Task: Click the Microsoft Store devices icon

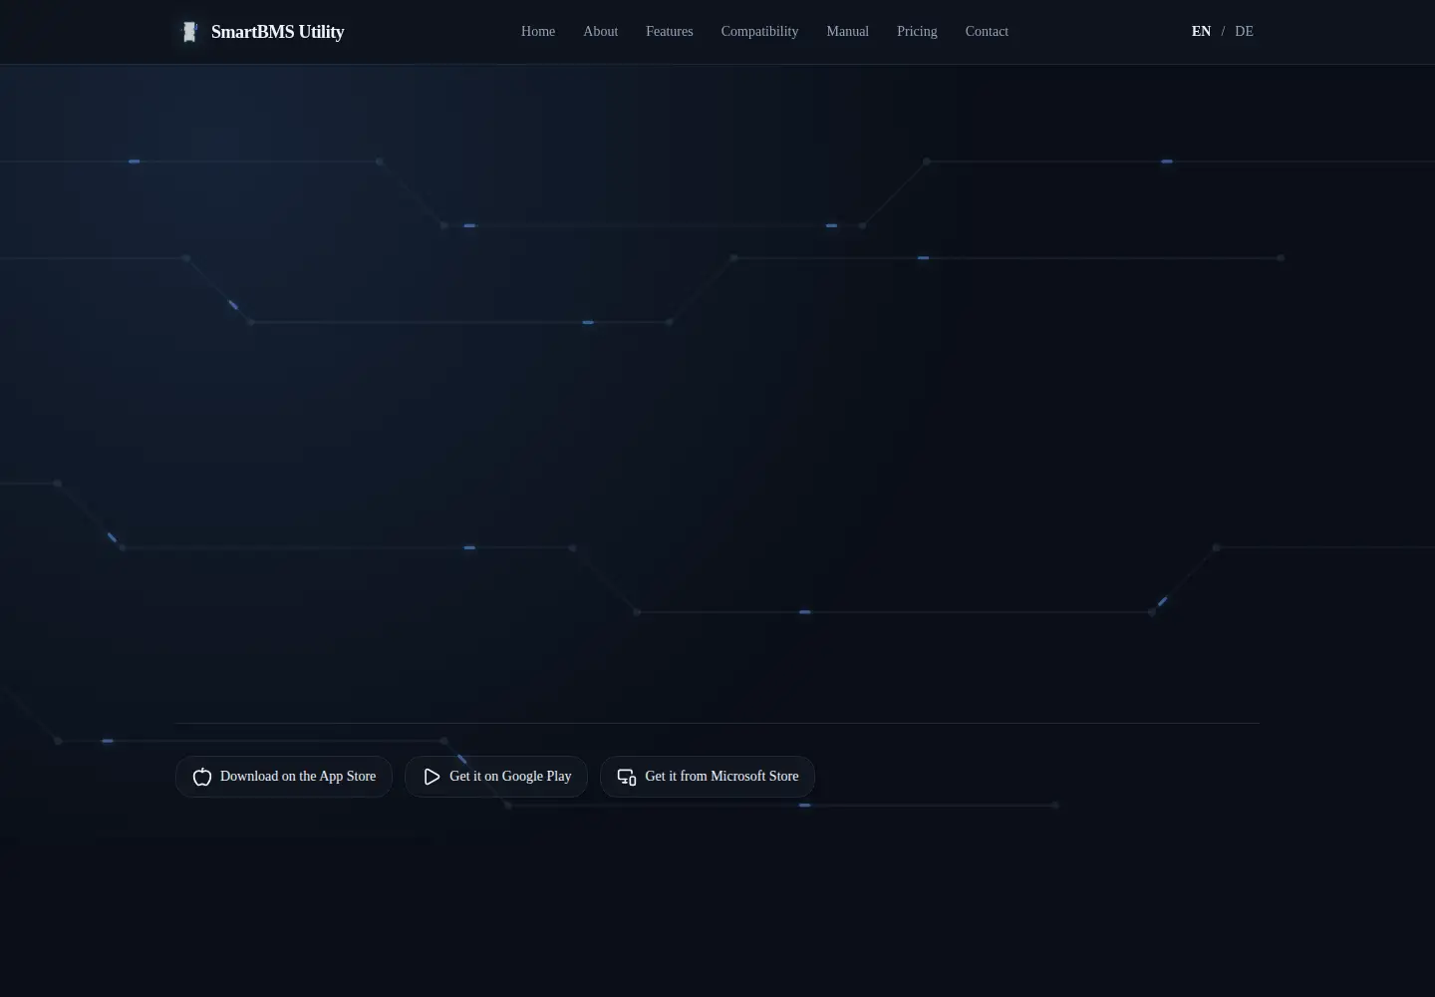Action: [627, 777]
